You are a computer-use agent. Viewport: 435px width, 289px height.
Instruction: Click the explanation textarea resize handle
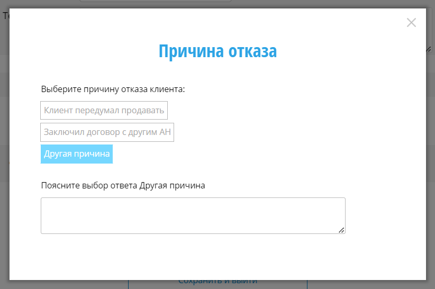341,230
